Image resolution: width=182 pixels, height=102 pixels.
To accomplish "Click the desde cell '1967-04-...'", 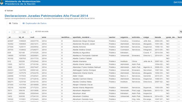I will click(x=160, y=70).
